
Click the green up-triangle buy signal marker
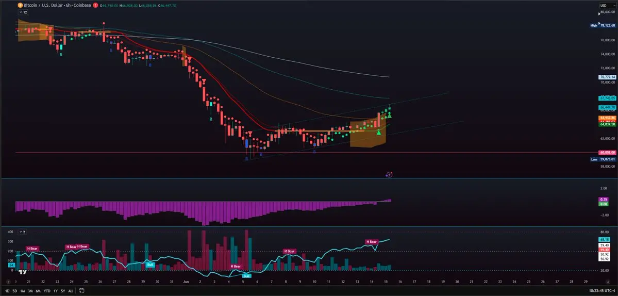[x=379, y=132]
